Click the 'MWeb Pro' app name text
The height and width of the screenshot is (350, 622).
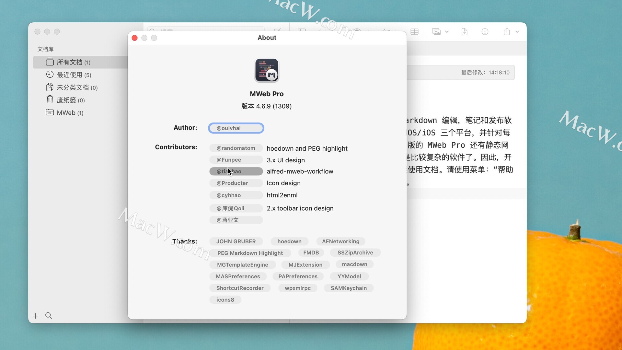point(267,94)
